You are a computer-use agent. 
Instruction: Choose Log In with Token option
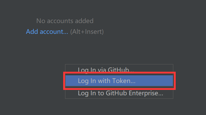click(107, 81)
